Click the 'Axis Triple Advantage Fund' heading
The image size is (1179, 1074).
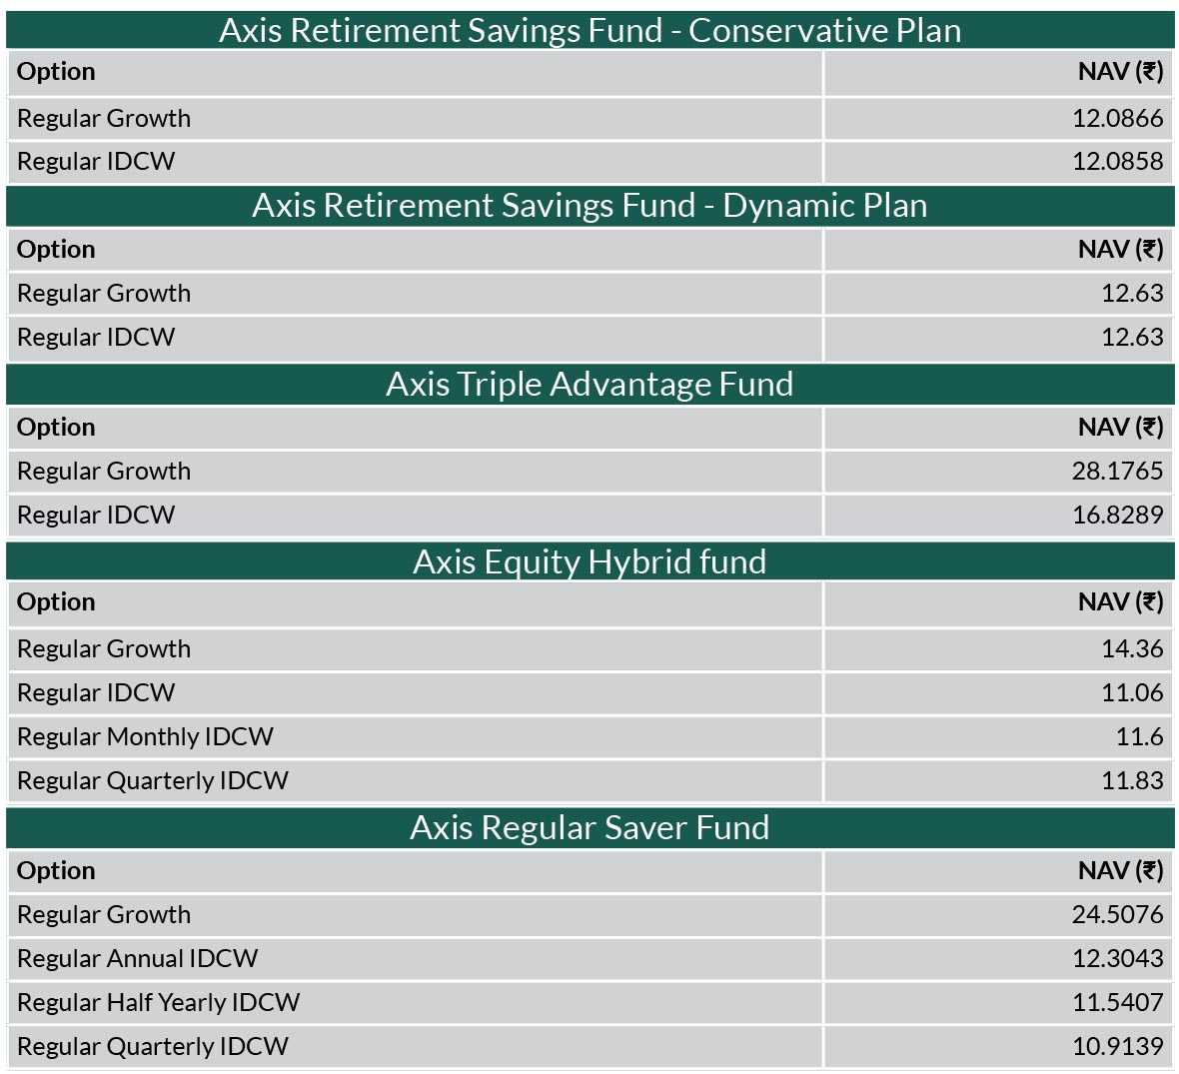click(x=590, y=384)
